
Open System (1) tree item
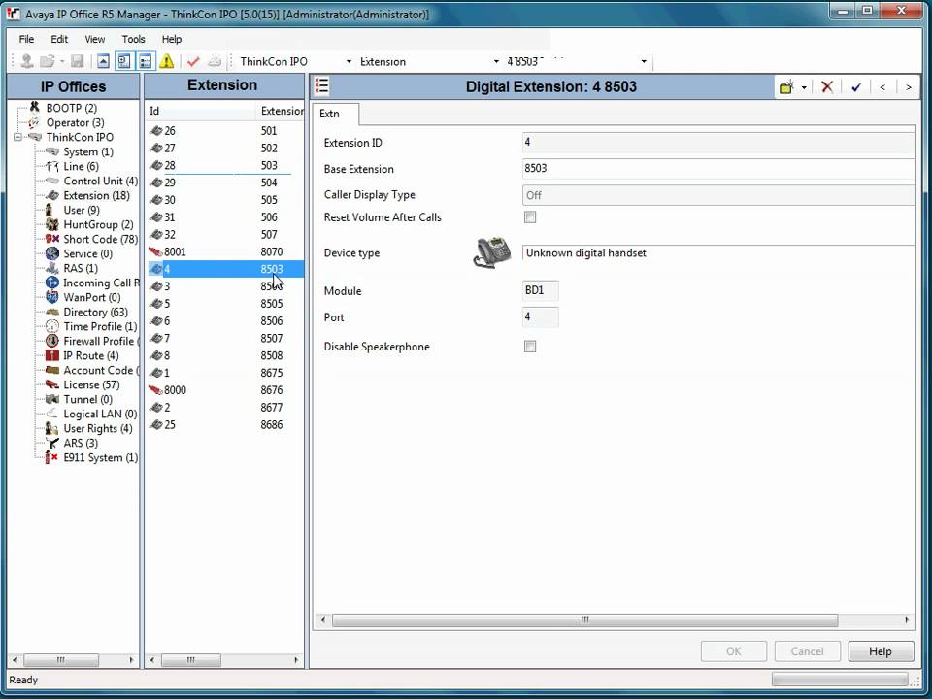click(88, 152)
